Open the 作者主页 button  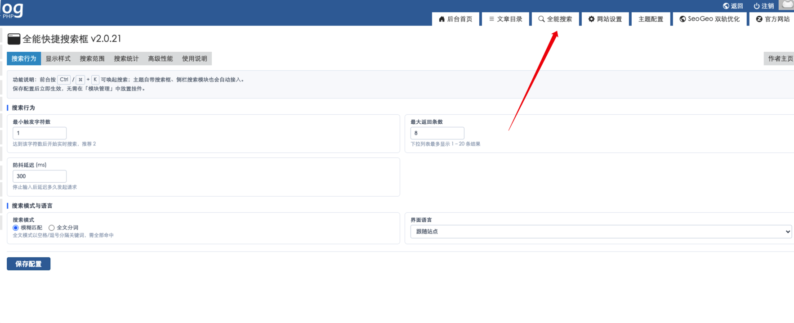[x=779, y=58]
